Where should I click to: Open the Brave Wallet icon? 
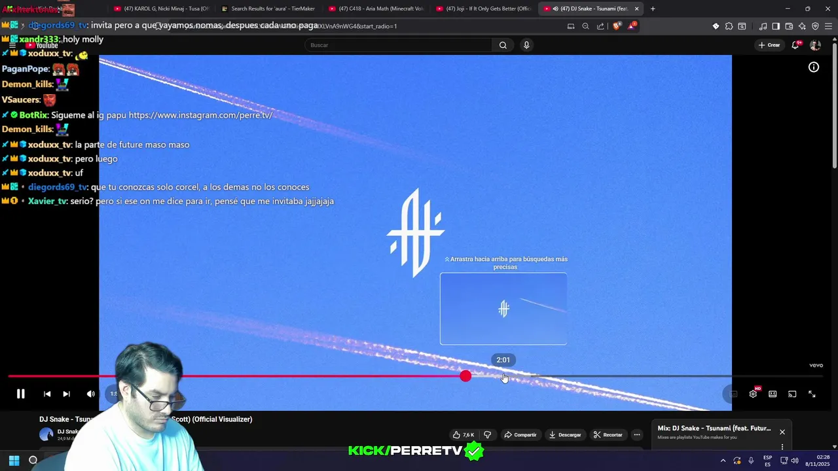coord(789,26)
